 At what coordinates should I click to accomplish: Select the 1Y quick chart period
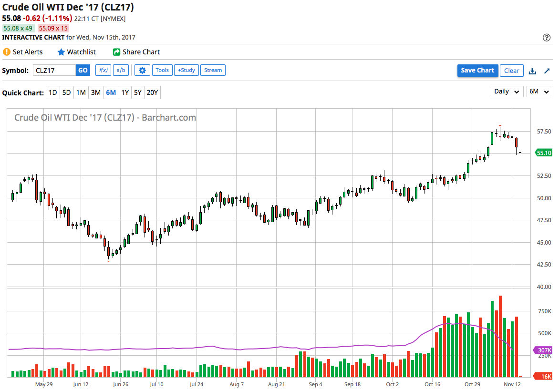pos(125,93)
